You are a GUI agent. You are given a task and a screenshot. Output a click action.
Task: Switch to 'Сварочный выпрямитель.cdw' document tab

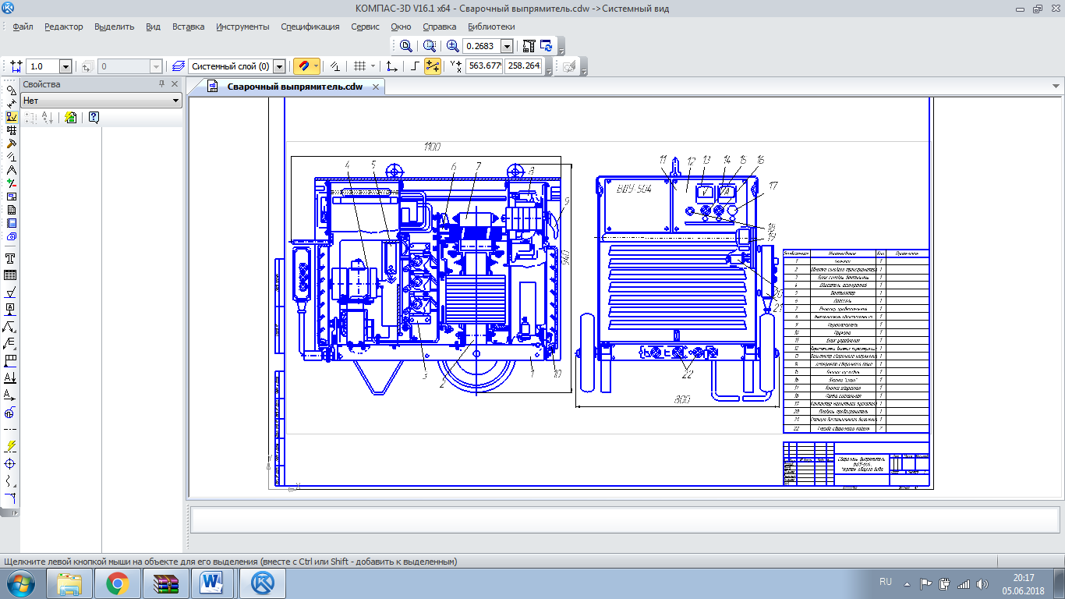[x=295, y=87]
